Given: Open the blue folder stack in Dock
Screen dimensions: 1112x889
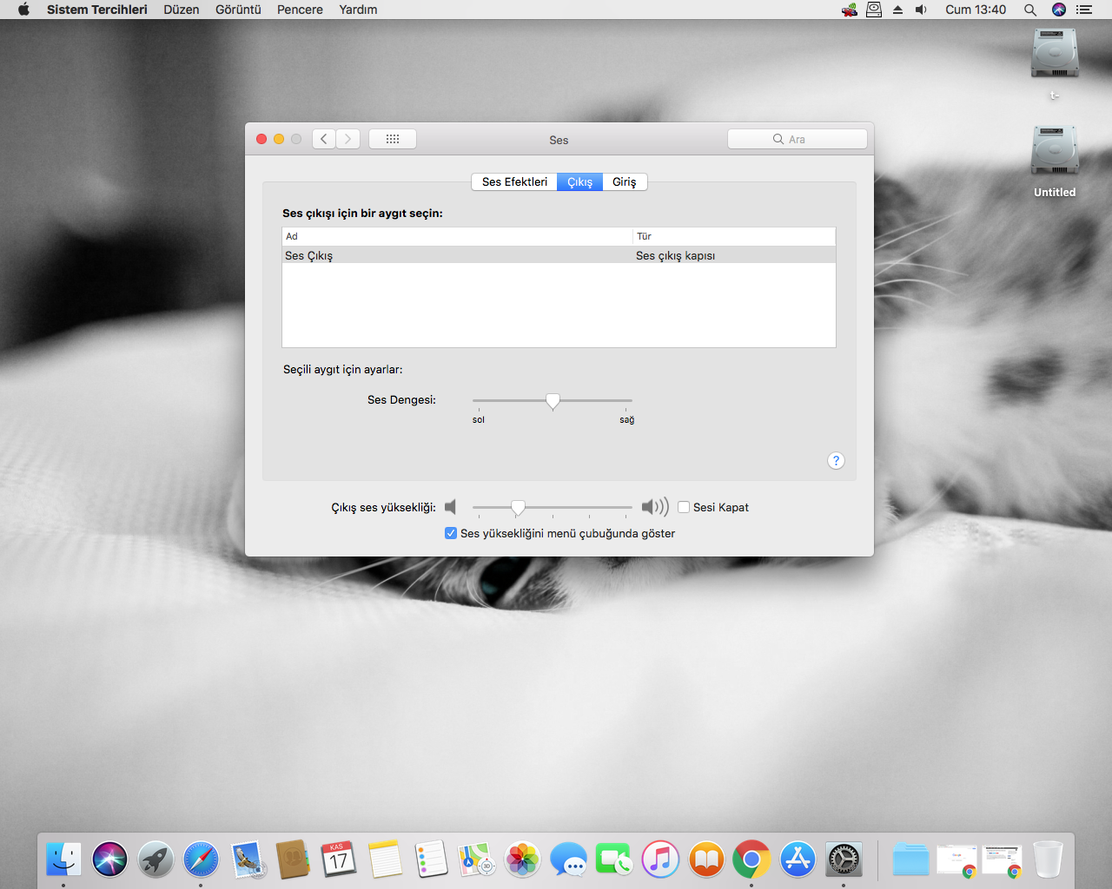Looking at the screenshot, I should [910, 859].
